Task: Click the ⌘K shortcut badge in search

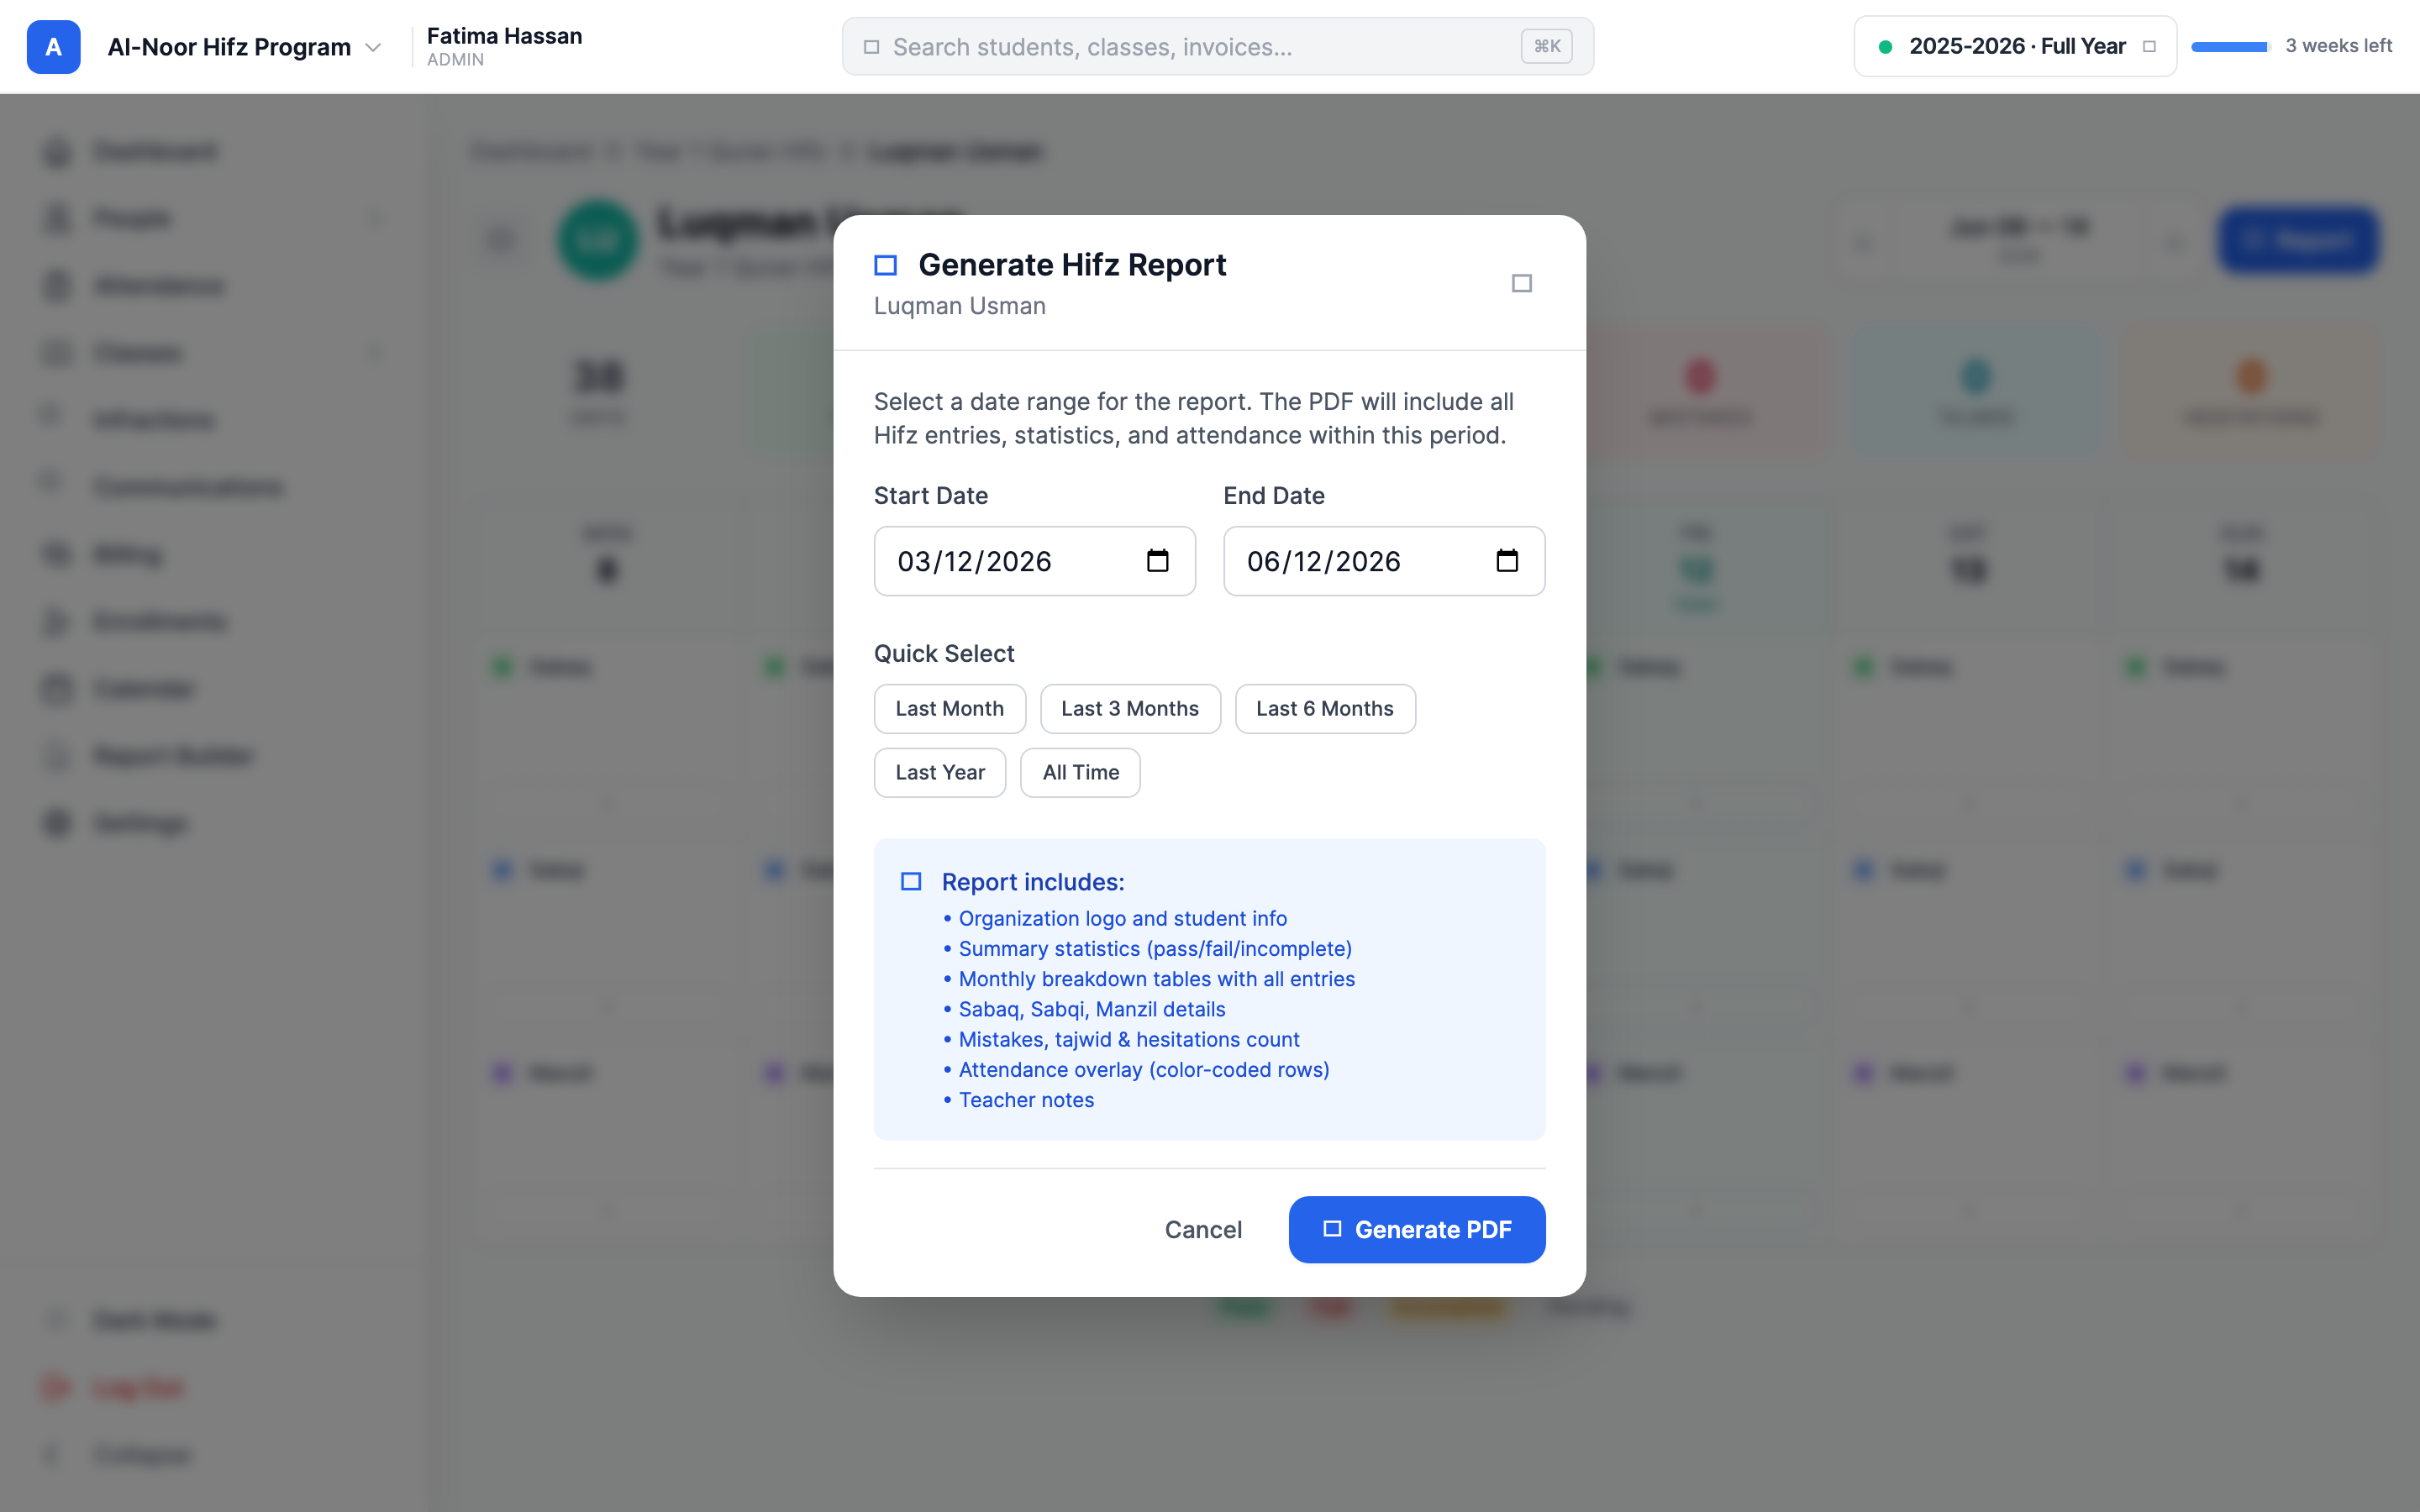Action: 1546,47
